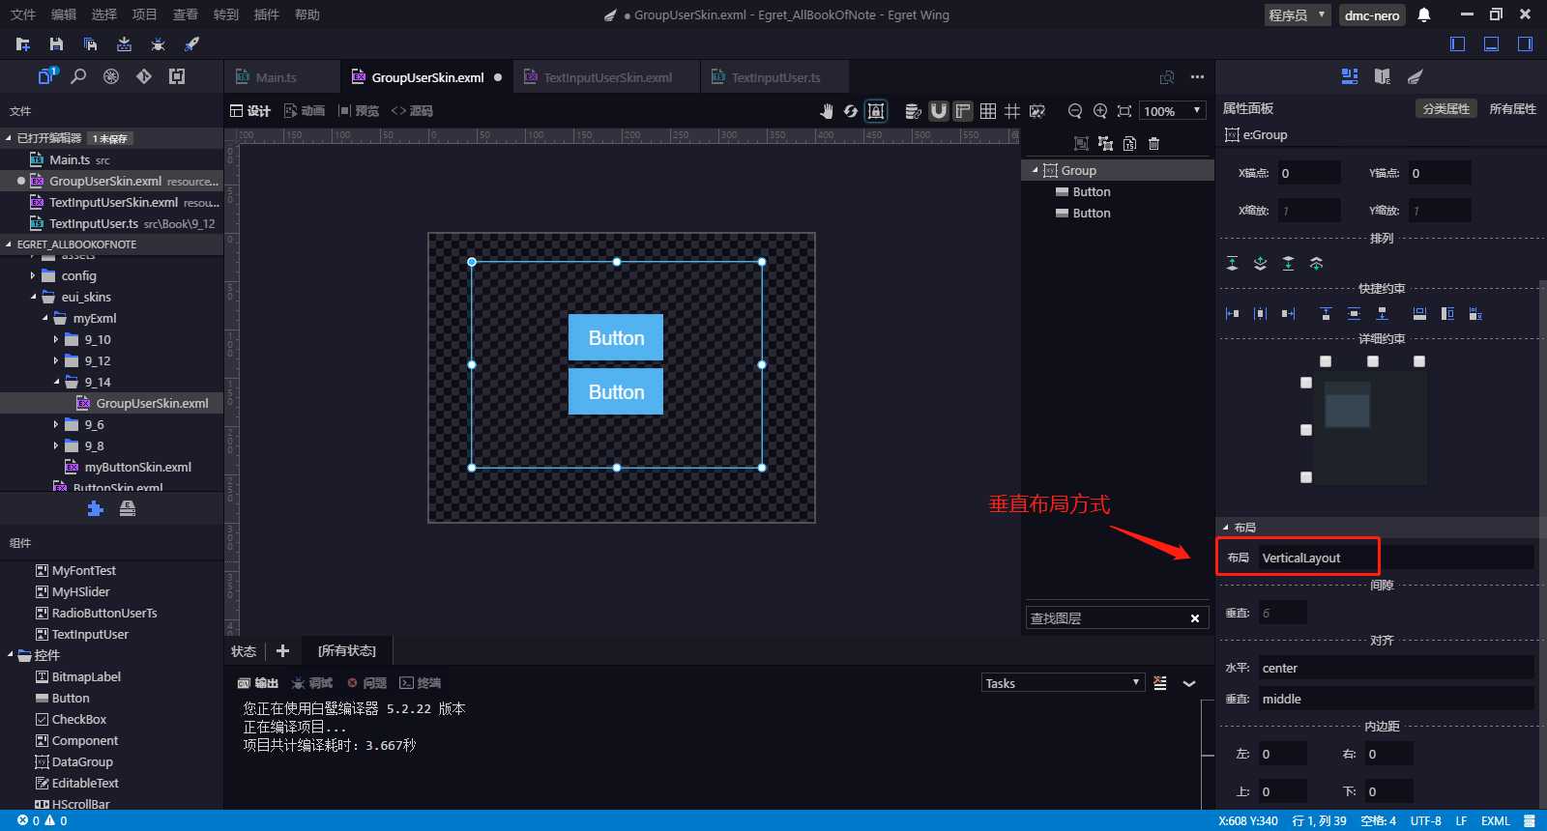The height and width of the screenshot is (831, 1547).
Task: Open the 插件 menu
Action: [267, 14]
